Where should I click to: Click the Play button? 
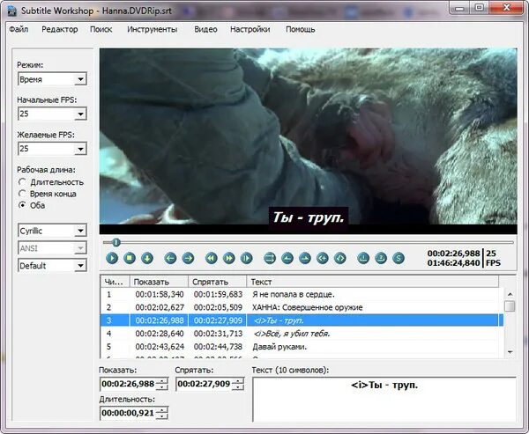[x=112, y=259]
